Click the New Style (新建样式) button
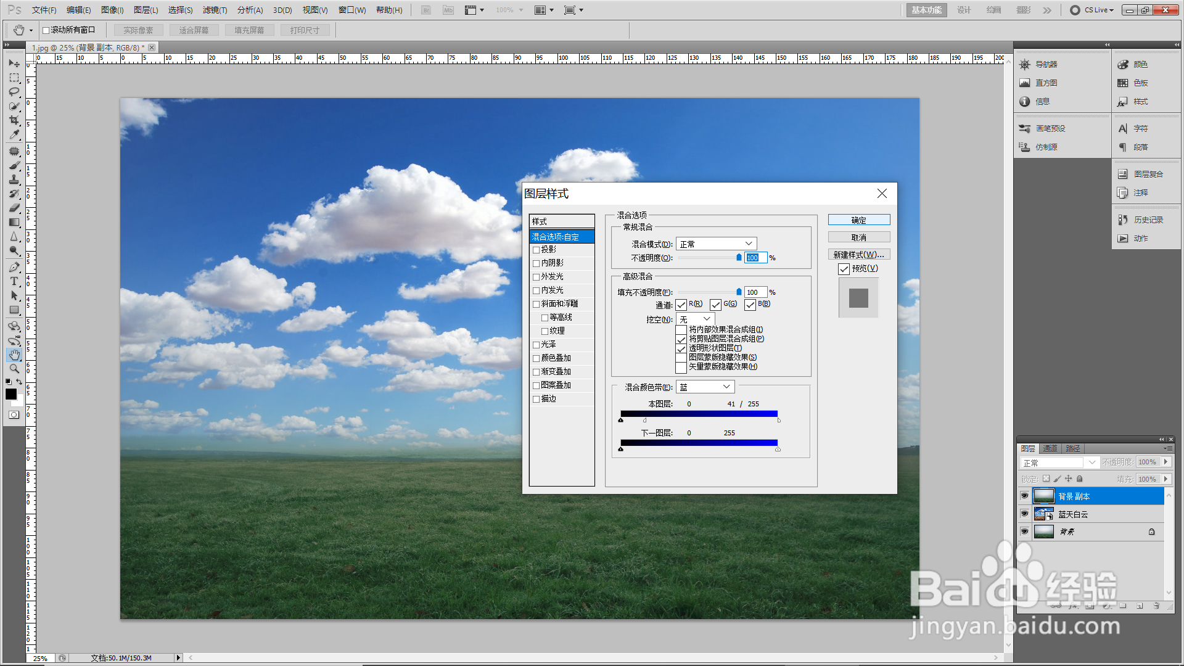Image resolution: width=1184 pixels, height=666 pixels. click(858, 255)
